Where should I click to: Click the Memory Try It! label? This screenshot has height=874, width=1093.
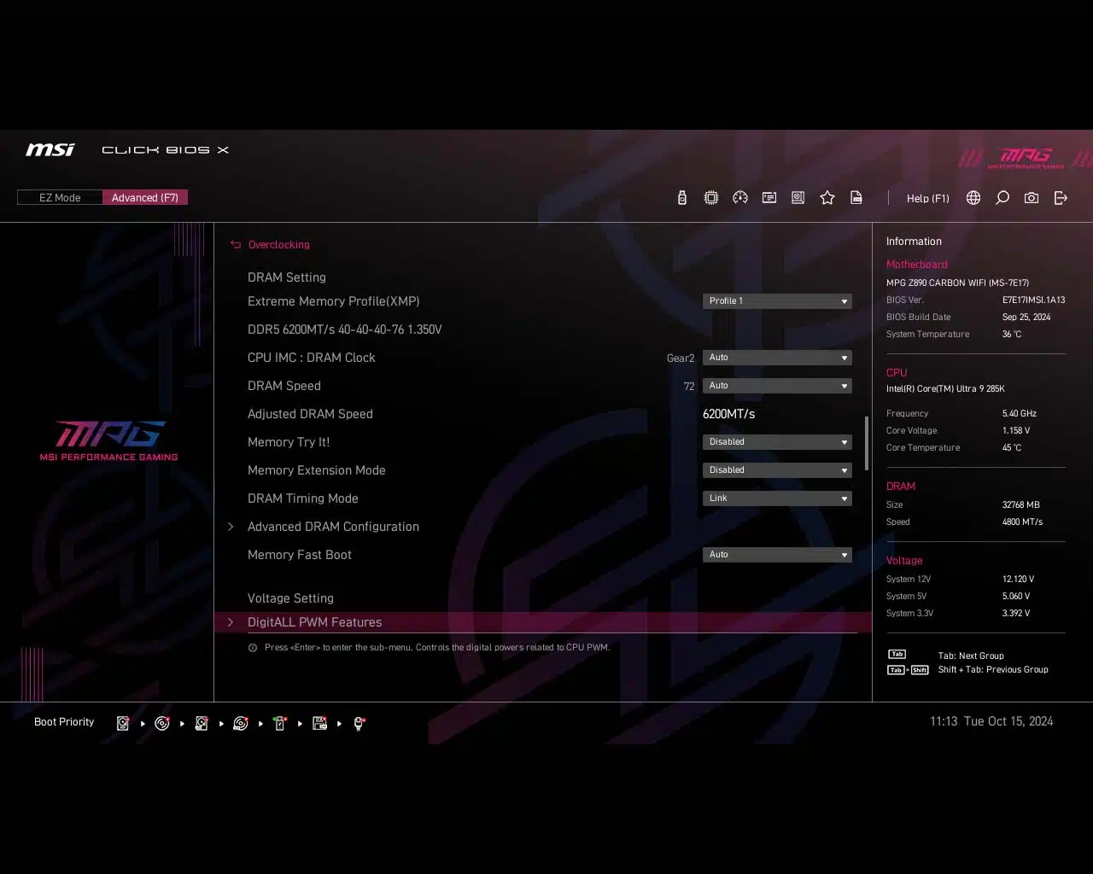pyautogui.click(x=289, y=442)
